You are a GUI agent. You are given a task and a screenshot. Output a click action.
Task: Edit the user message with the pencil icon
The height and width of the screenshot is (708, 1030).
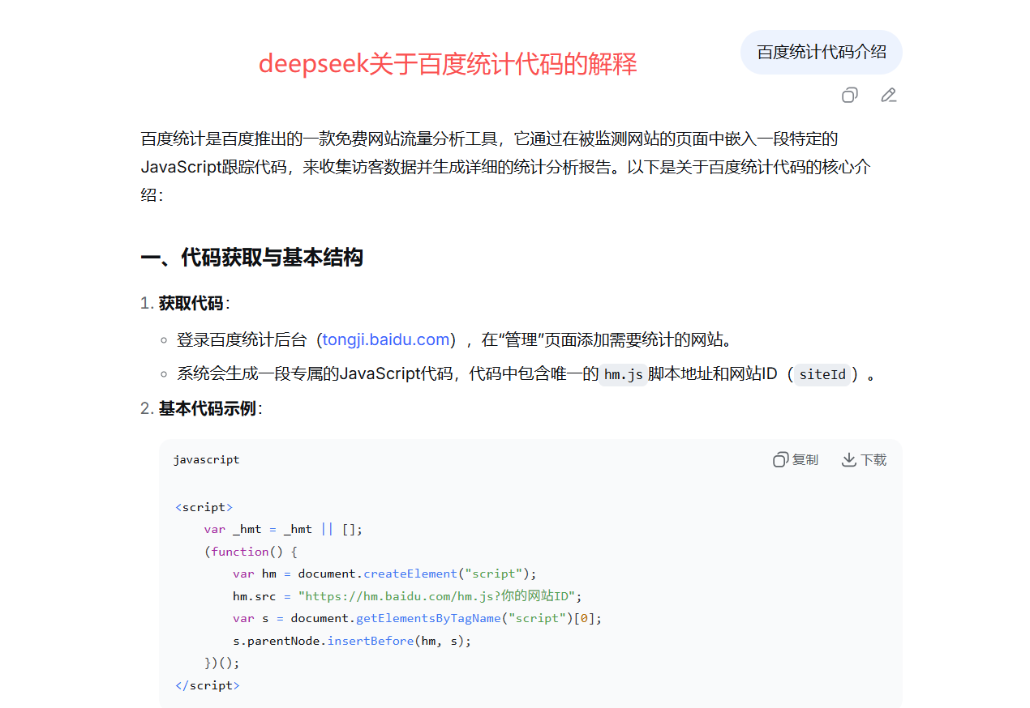click(x=889, y=96)
